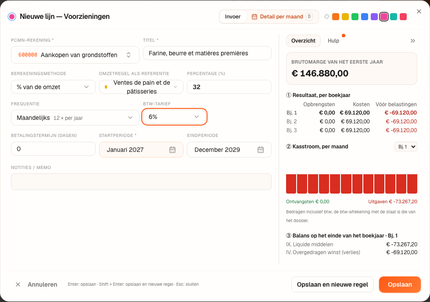Click the D shortcut badge
The image size is (430, 302).
(x=309, y=16)
